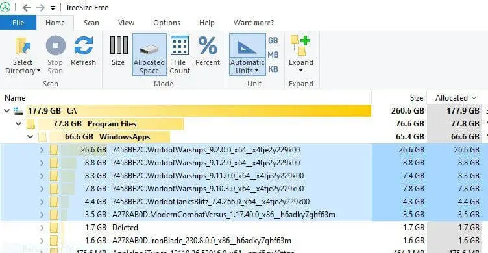Select the C:\ 177.9 GB row
The height and width of the screenshot is (253, 488).
click(244, 111)
